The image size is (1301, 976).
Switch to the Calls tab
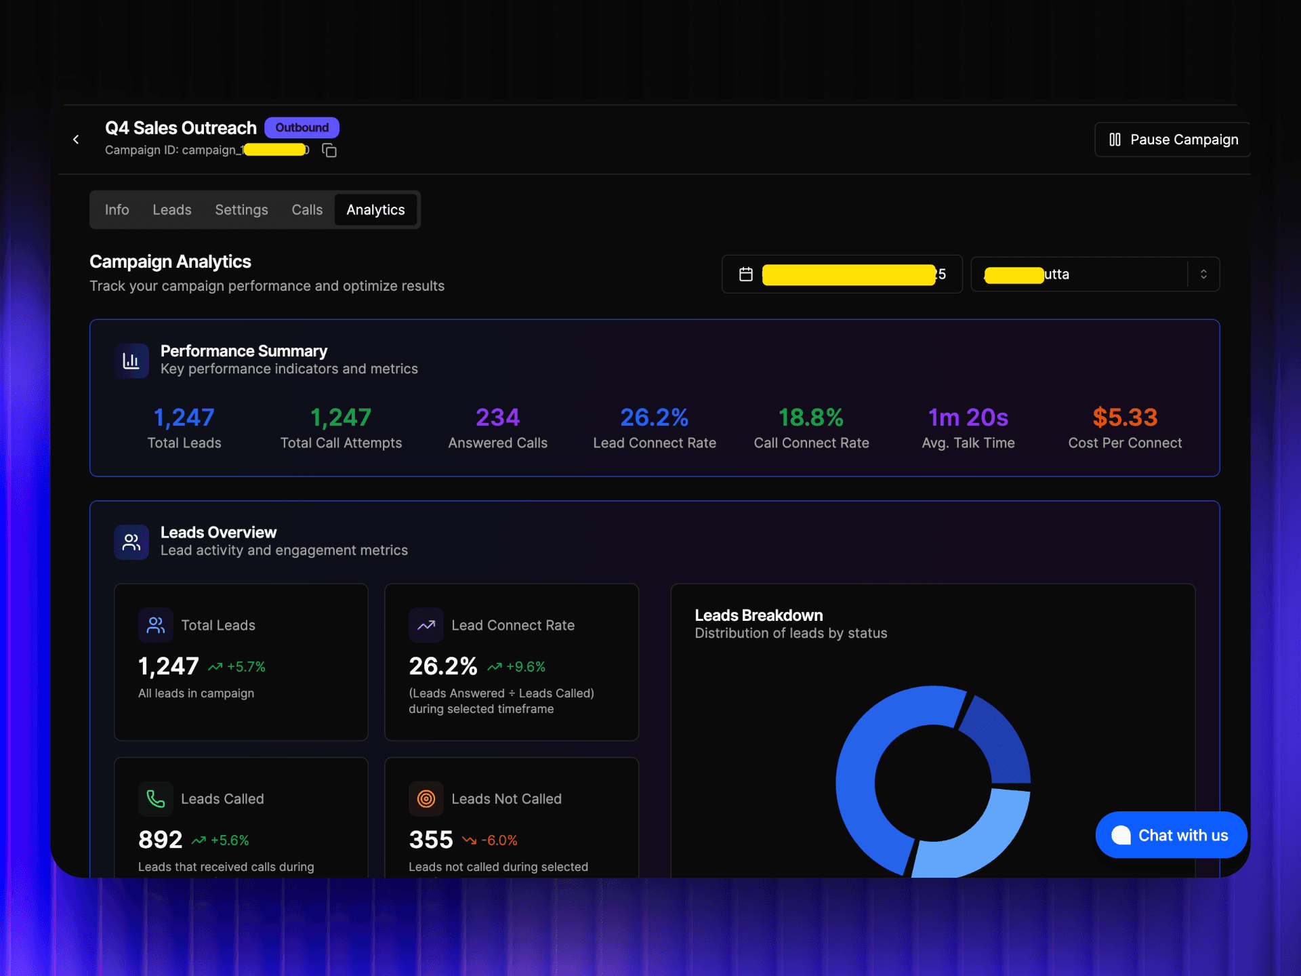(307, 210)
